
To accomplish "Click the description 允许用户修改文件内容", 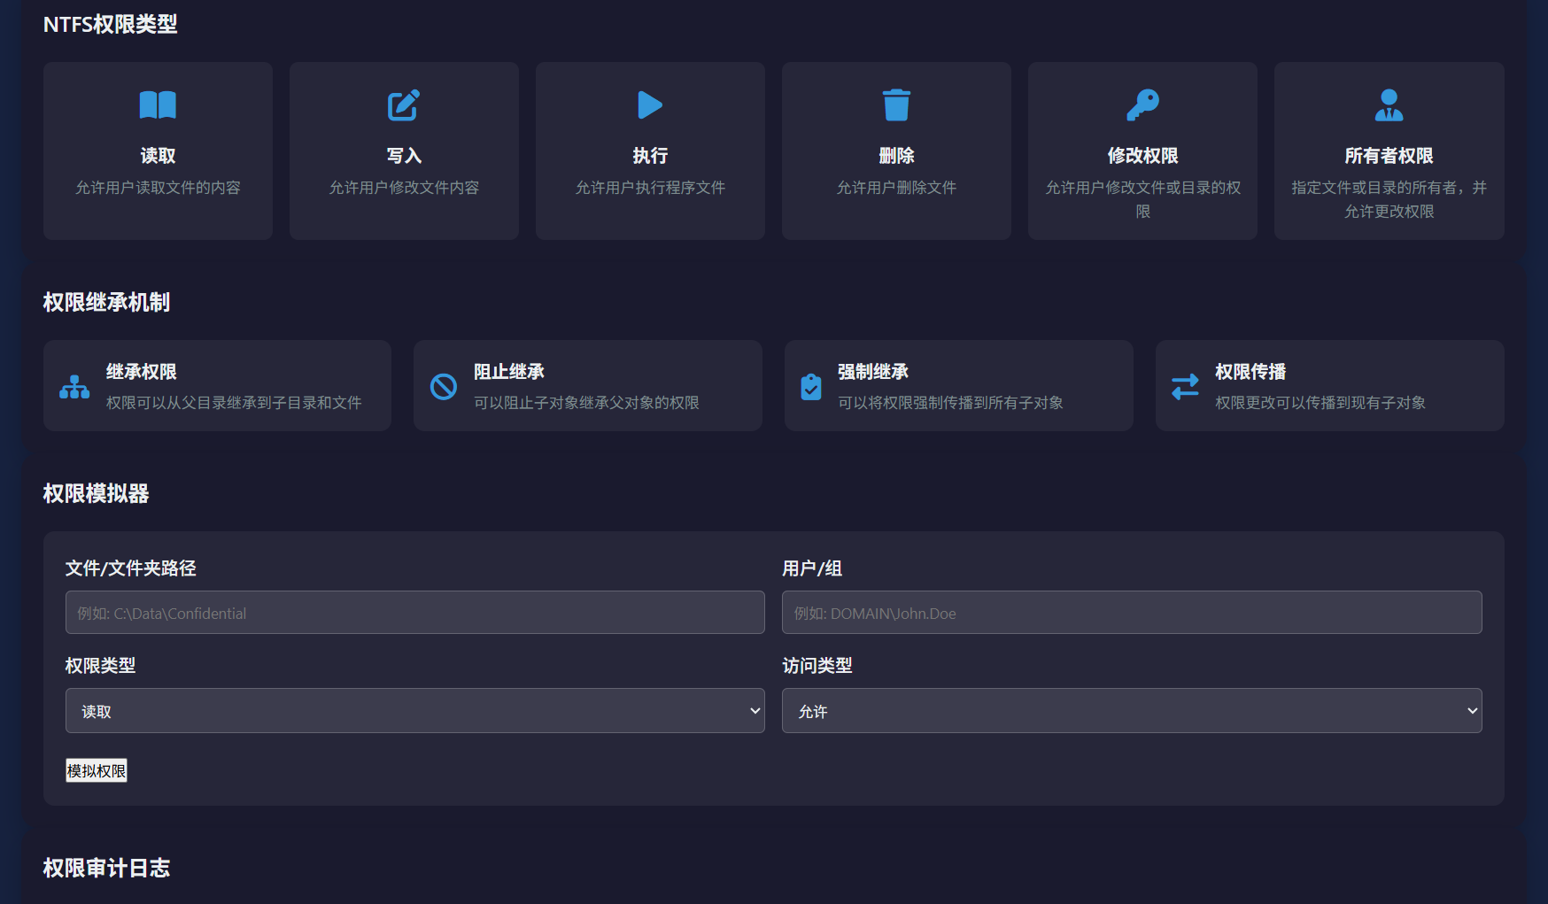I will (404, 188).
